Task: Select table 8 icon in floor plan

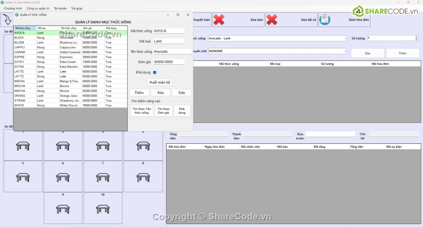Action: (x=143, y=177)
